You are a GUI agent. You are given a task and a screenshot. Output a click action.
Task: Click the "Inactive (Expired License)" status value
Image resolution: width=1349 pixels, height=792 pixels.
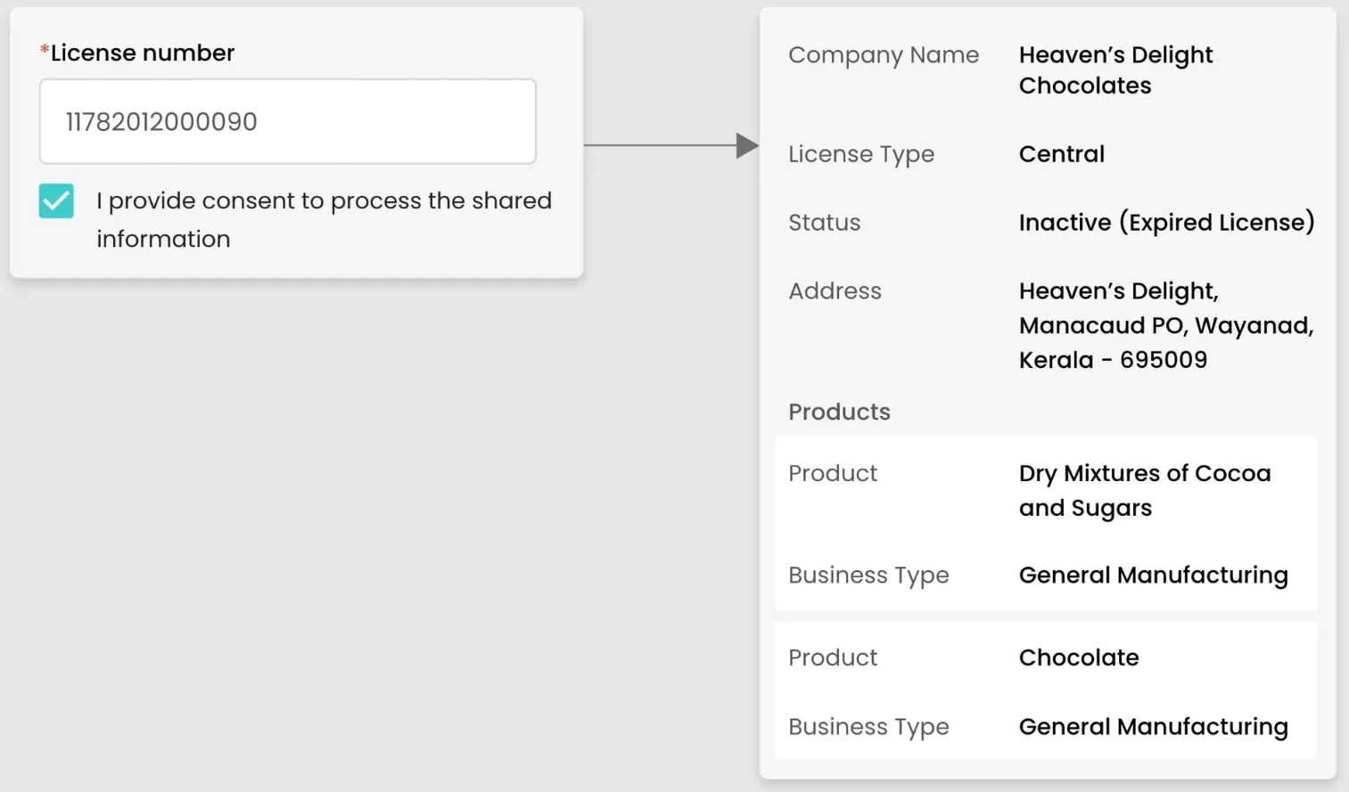[1166, 223]
